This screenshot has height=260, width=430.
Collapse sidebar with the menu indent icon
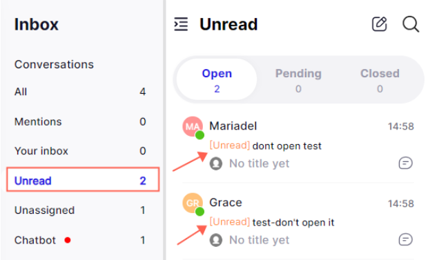[181, 24]
